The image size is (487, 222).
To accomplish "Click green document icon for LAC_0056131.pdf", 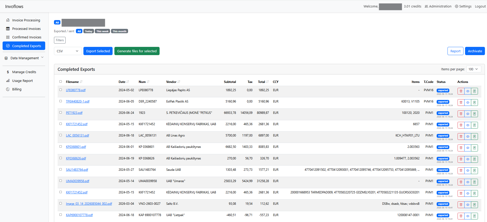I will tap(474, 136).
